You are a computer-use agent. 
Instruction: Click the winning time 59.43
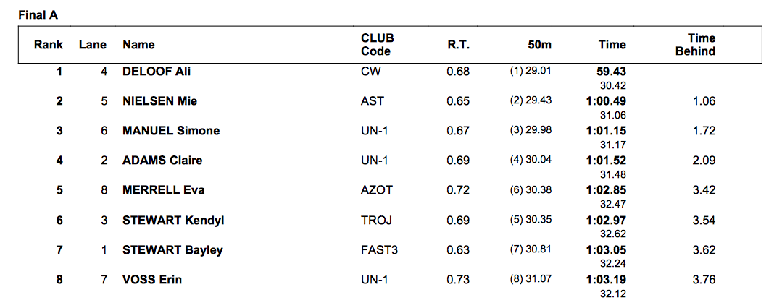[x=611, y=72]
